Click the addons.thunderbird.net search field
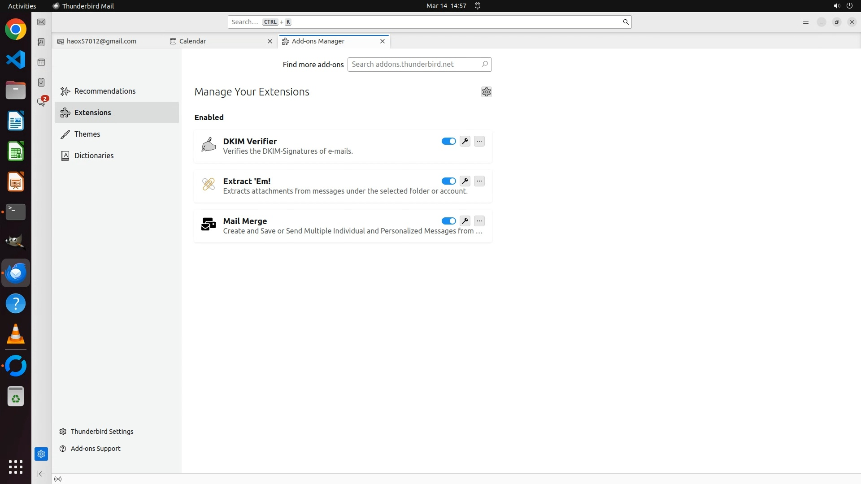 click(414, 65)
